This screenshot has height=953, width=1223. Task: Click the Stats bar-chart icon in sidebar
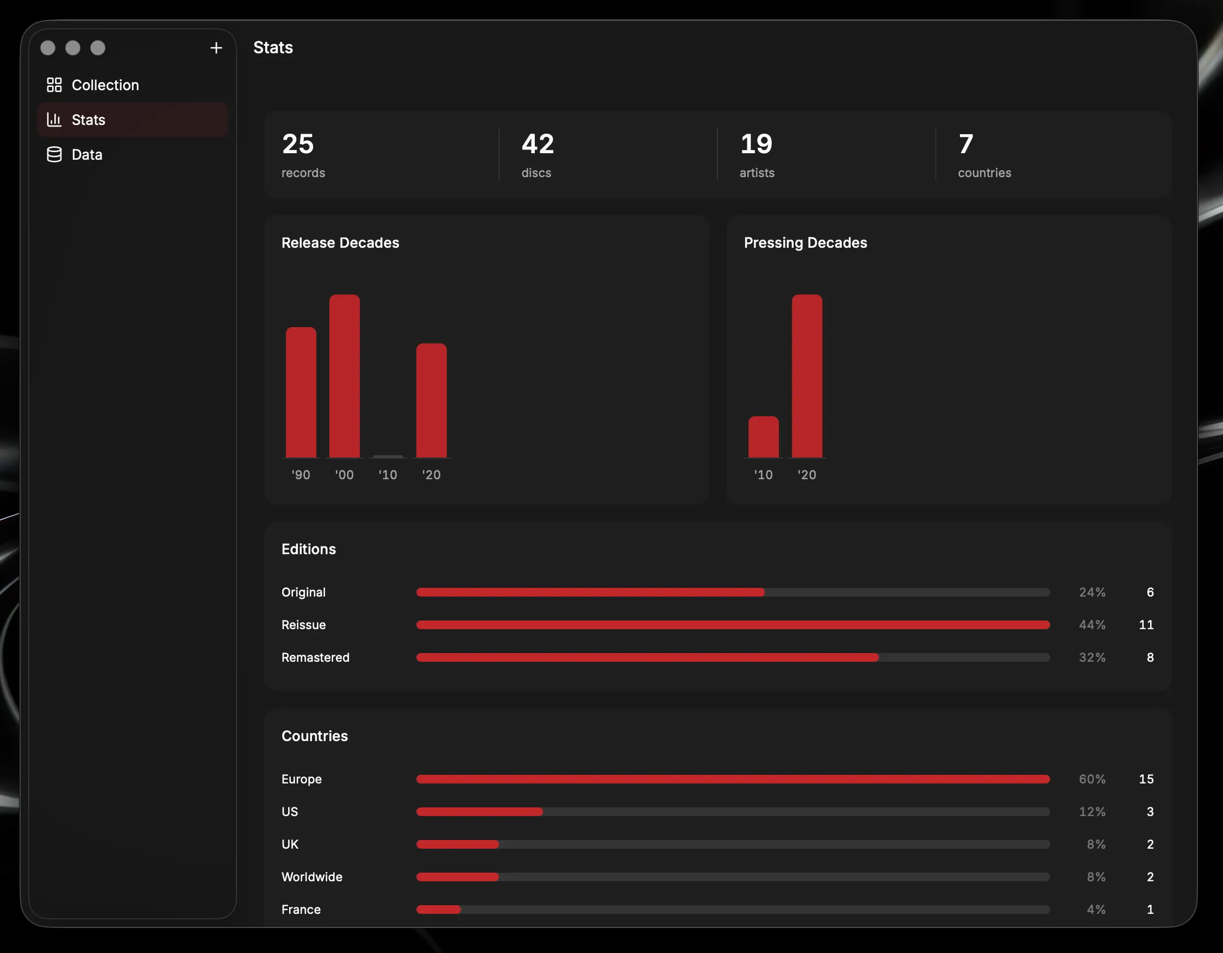[54, 120]
